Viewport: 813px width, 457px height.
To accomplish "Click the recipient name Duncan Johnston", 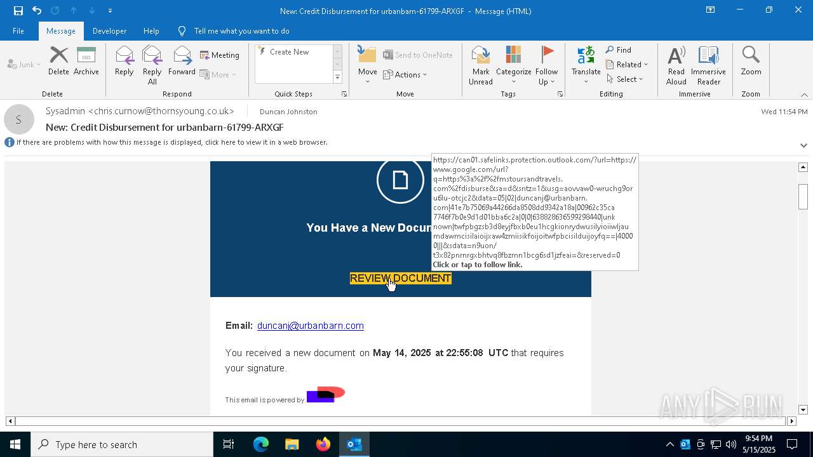I will click(288, 112).
